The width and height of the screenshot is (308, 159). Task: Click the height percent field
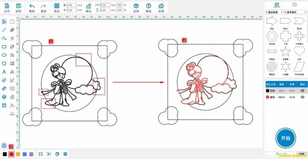(119, 10)
